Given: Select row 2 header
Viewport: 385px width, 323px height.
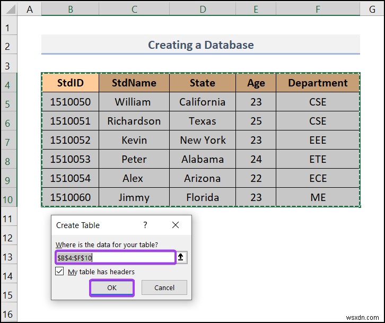Looking at the screenshot, I should (9, 45).
